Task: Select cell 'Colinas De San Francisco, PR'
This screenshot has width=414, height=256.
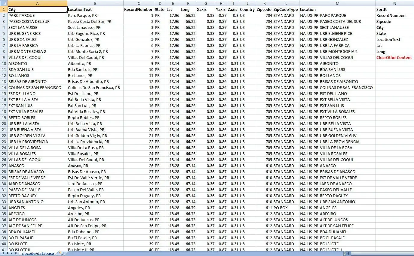Action: pos(95,88)
